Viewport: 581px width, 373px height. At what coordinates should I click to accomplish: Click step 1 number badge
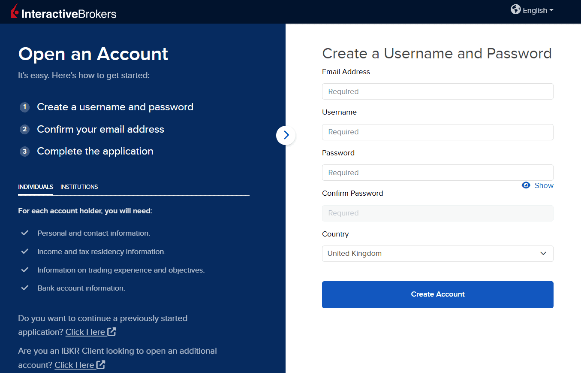24,107
